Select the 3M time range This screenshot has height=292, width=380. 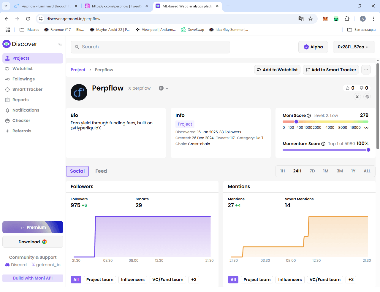click(x=340, y=171)
